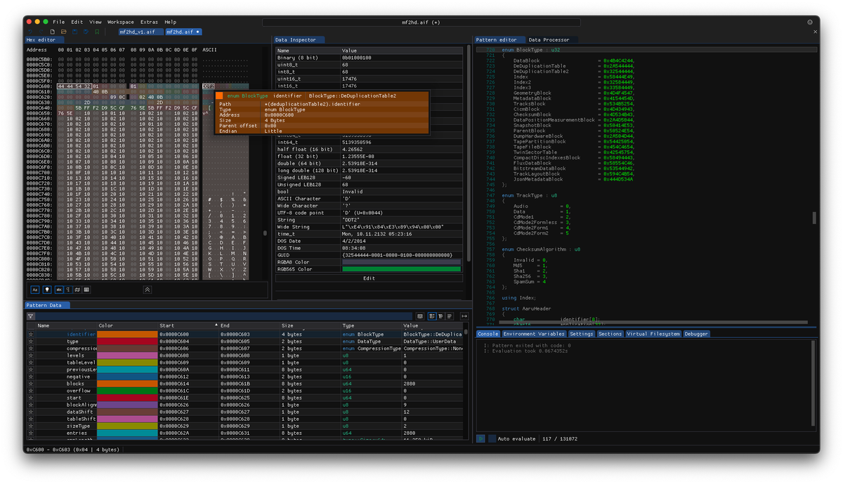This screenshot has height=484, width=843.
Task: Click the open file folder icon
Action: click(x=63, y=32)
